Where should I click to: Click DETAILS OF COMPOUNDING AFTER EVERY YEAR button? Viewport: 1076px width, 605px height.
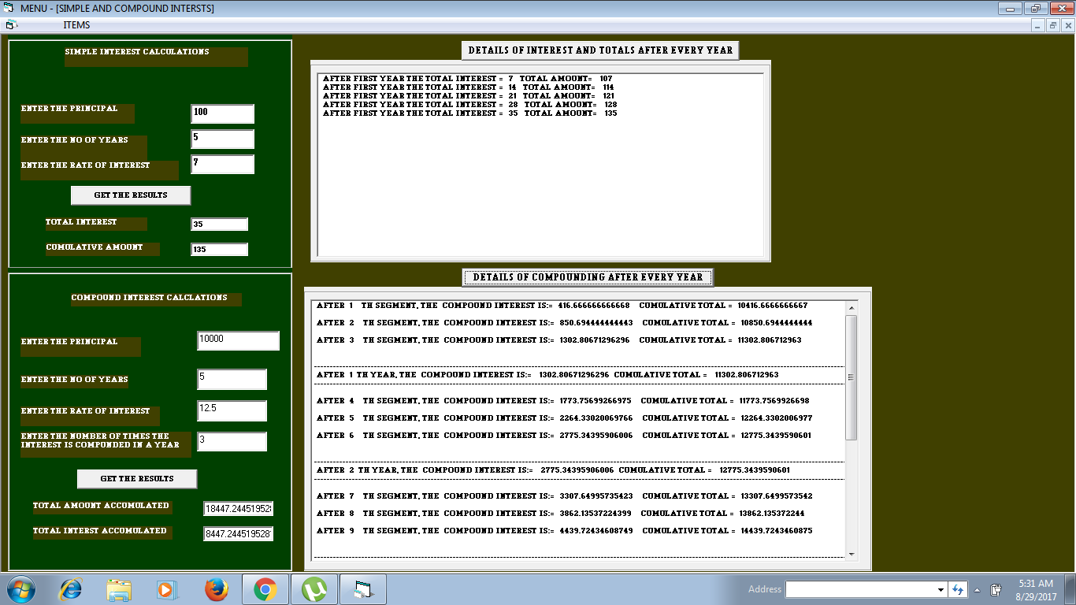click(x=588, y=277)
